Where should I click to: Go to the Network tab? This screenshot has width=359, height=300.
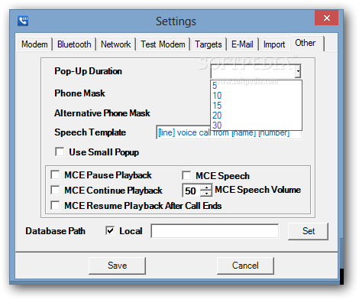click(x=116, y=44)
